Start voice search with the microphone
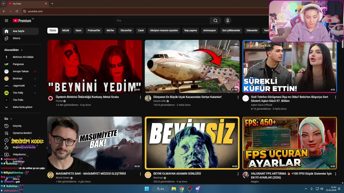 [228, 21]
